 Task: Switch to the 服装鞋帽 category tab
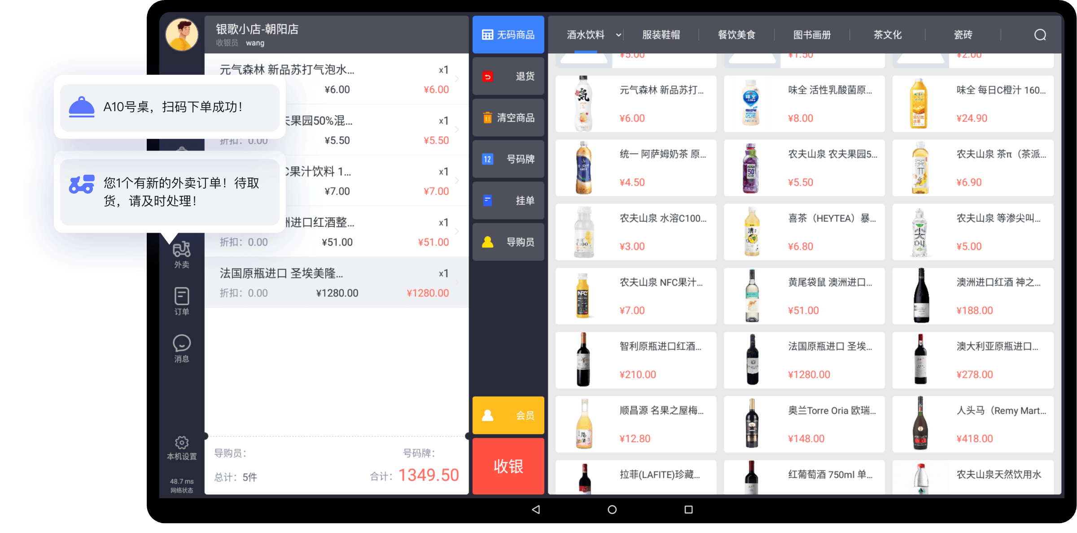tap(661, 35)
